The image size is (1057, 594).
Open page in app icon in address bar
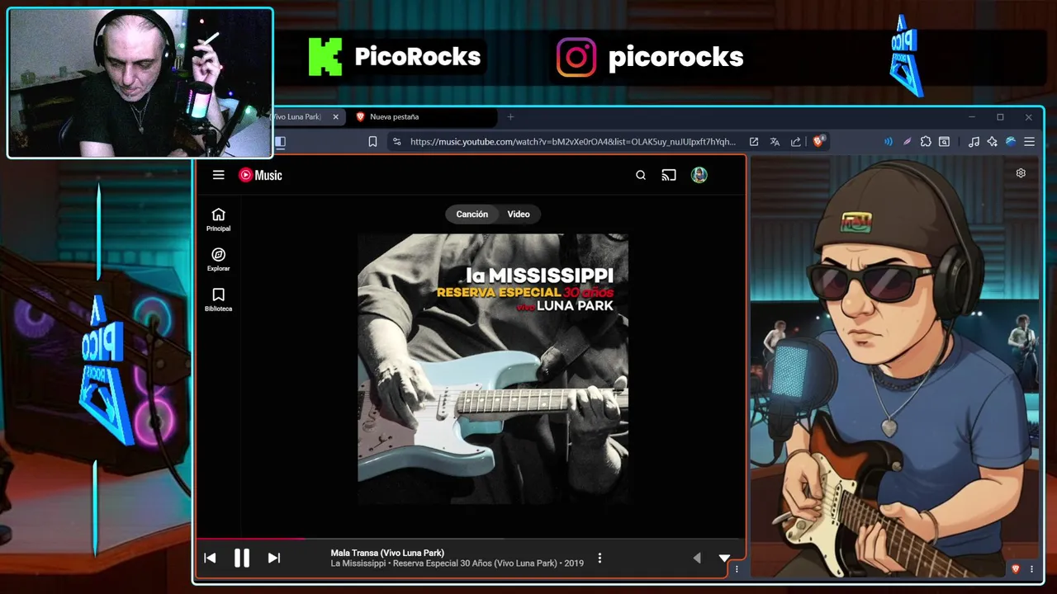pos(754,142)
